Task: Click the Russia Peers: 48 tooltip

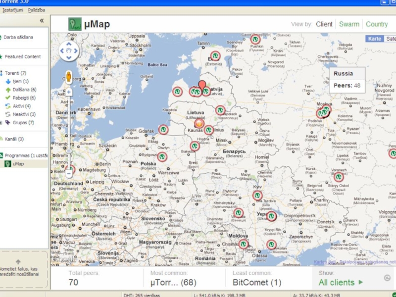Action: (347, 80)
